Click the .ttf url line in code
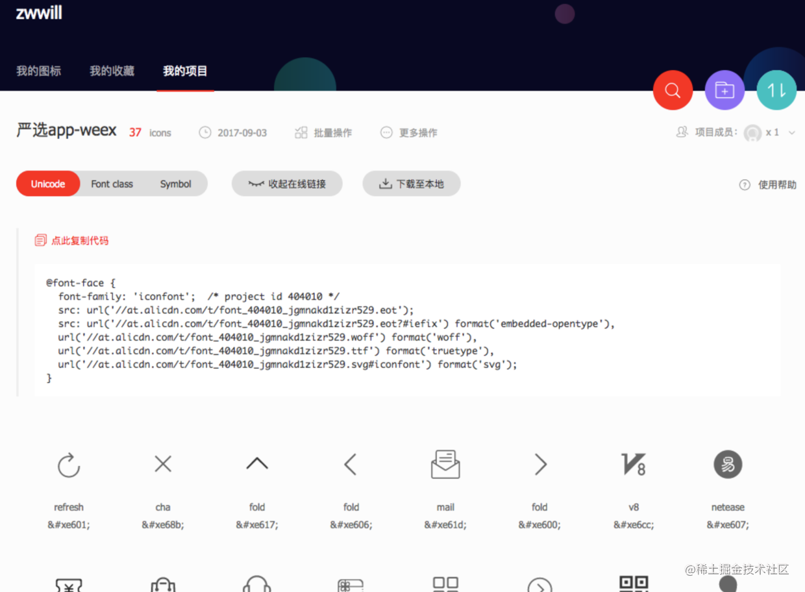This screenshot has width=805, height=592. pos(276,351)
